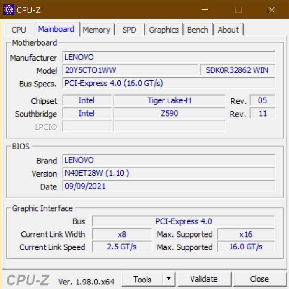Click the Tools button

[x=142, y=279]
